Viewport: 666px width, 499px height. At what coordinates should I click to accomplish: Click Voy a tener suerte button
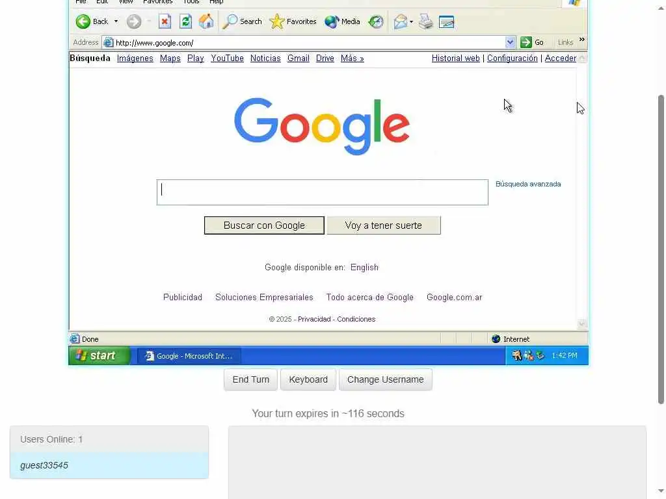384,225
